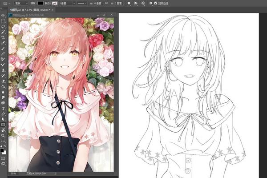Open path arrangement options
267x178 pixels.
(x=143, y=3)
